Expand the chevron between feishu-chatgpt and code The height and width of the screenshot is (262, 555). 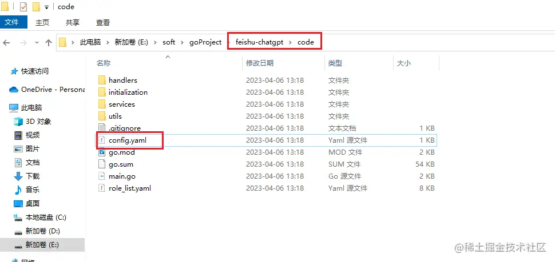point(290,42)
